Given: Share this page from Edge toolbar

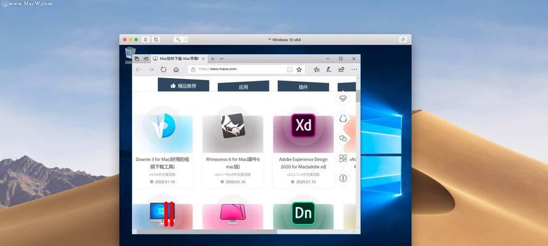Looking at the screenshot, I should [x=341, y=69].
